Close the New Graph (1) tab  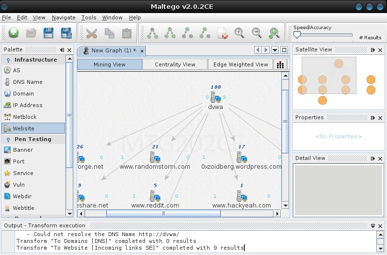click(142, 51)
